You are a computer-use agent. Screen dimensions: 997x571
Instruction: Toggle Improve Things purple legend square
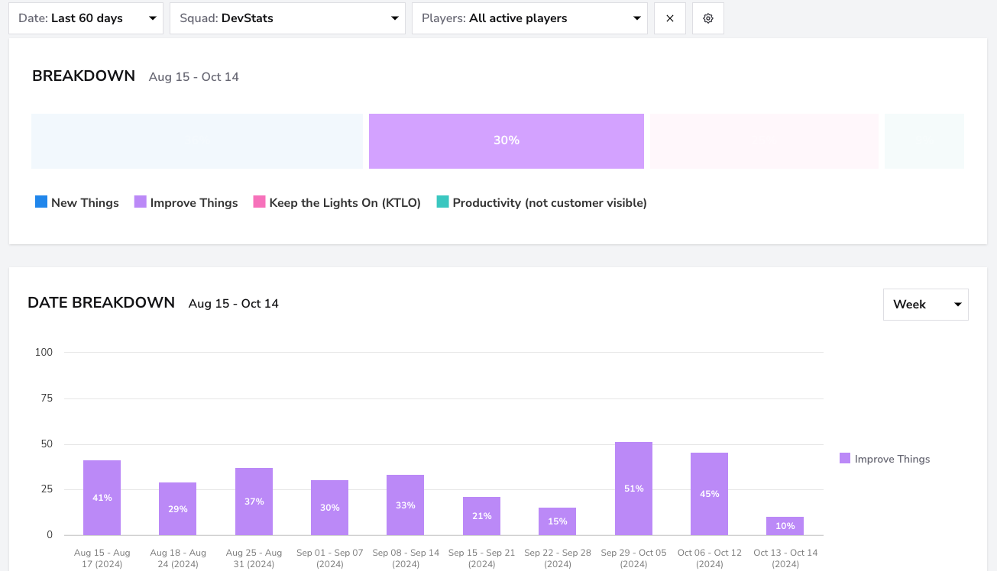coord(141,202)
